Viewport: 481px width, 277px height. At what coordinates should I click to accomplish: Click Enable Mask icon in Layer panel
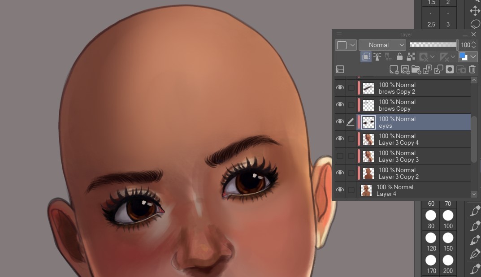[424, 57]
